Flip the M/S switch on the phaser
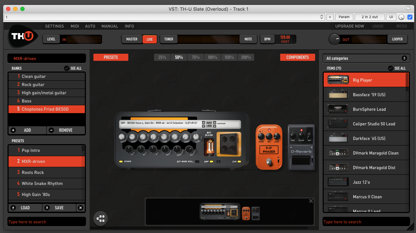The width and height of the screenshot is (416, 233). [278, 161]
